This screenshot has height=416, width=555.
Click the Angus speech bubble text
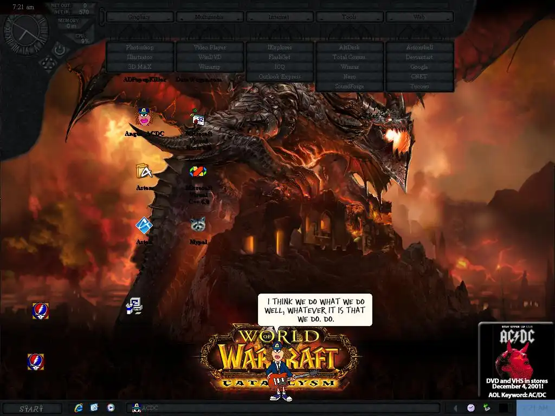pos(315,310)
